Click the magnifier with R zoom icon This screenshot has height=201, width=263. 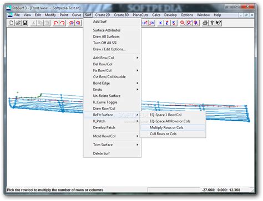click(196, 23)
